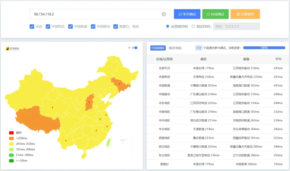Select the 华中地区 row label
Image resolution: width=290 pixels, height=171 pixels.
point(164,120)
